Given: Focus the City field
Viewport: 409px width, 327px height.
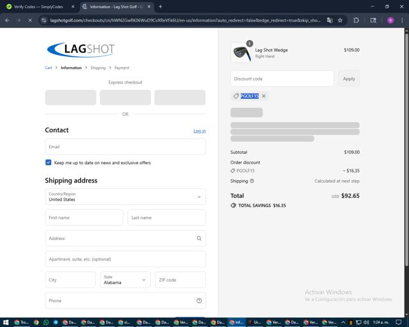Looking at the screenshot, I should 70,280.
